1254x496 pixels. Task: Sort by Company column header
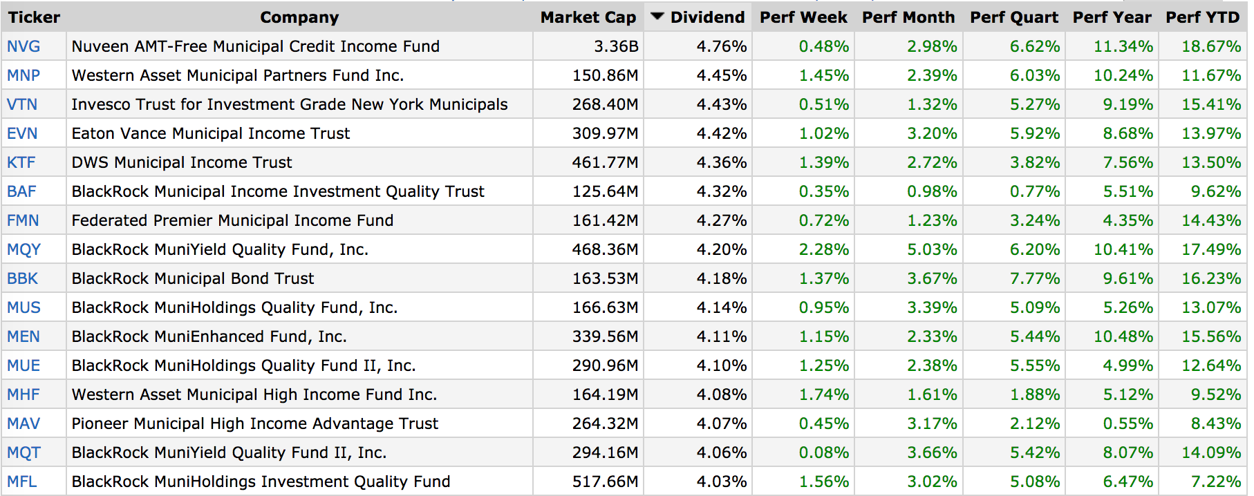[x=299, y=17]
